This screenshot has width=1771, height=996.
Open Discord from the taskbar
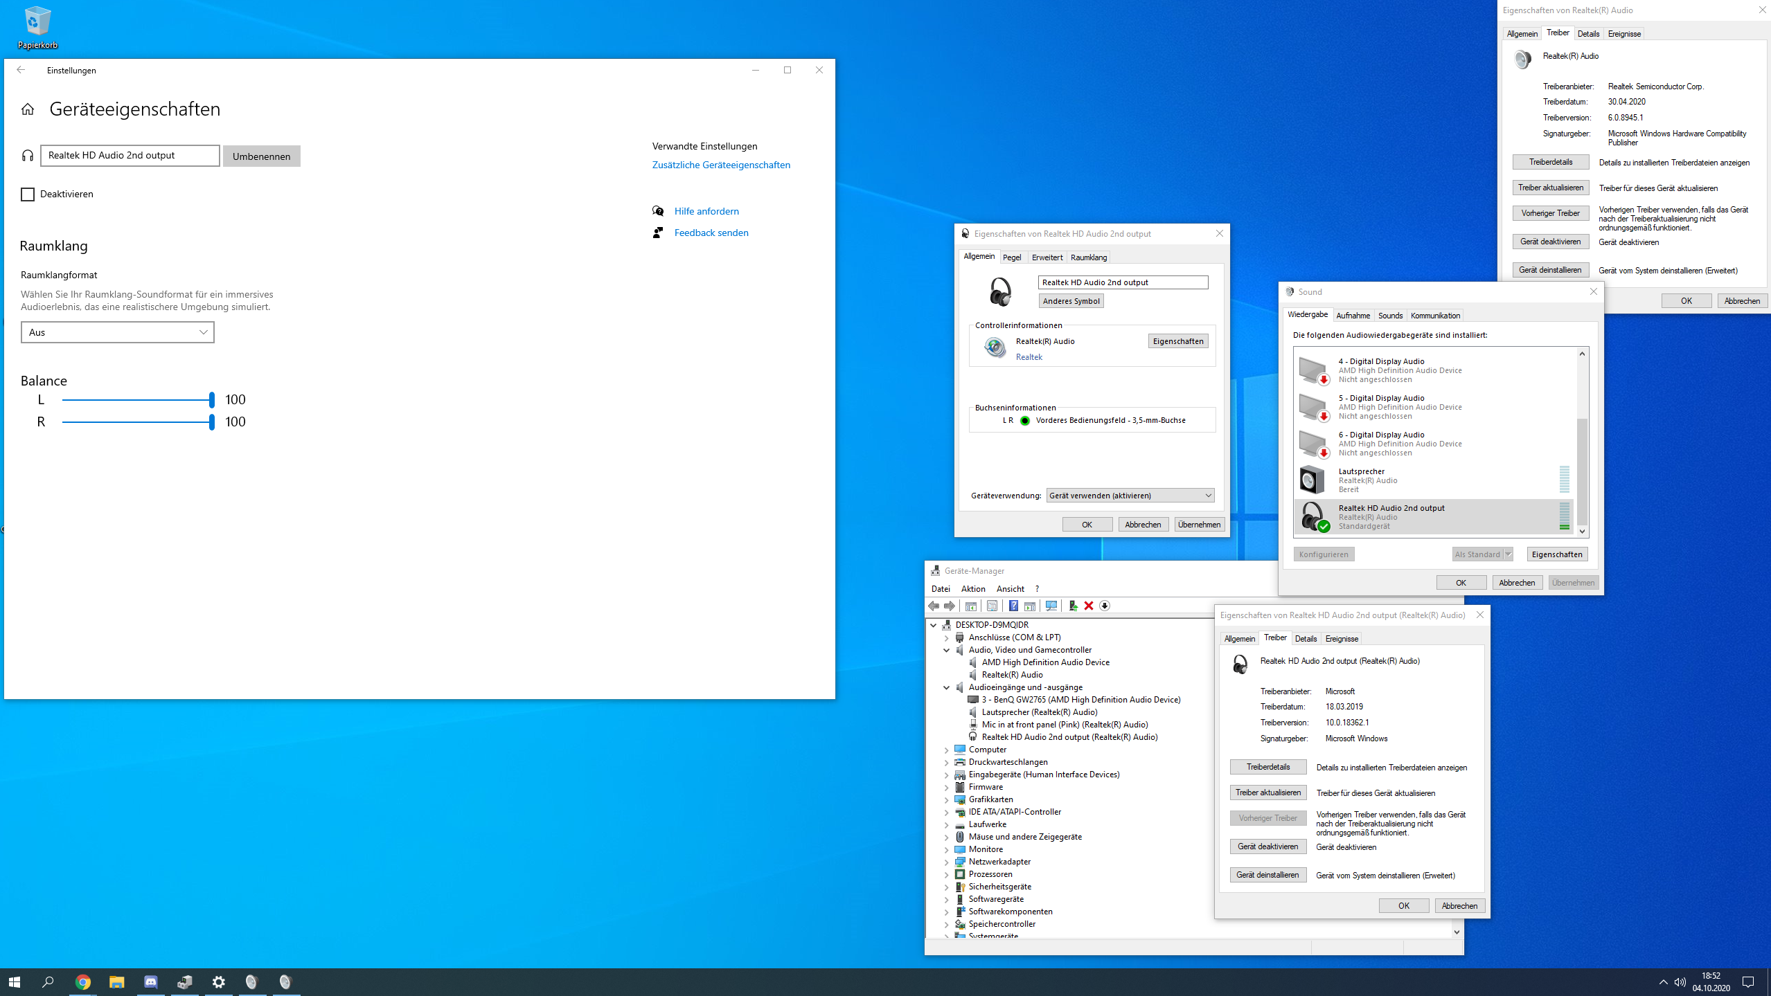point(150,981)
